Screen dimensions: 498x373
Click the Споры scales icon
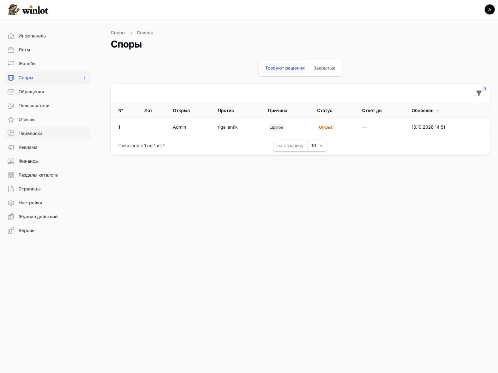(x=11, y=78)
